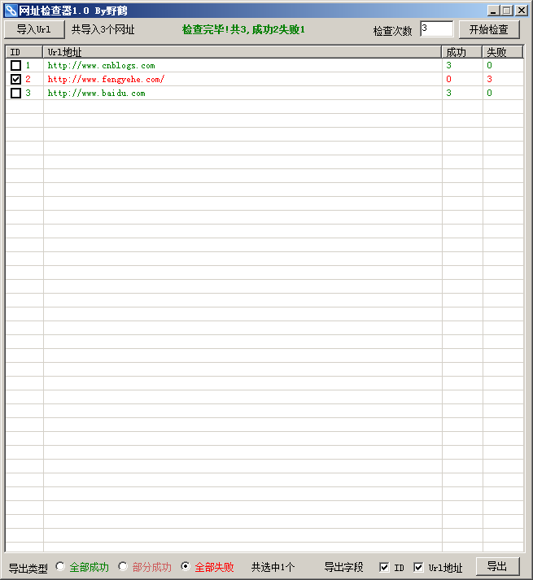Click the failure count 0 for cnblogs

(x=489, y=65)
